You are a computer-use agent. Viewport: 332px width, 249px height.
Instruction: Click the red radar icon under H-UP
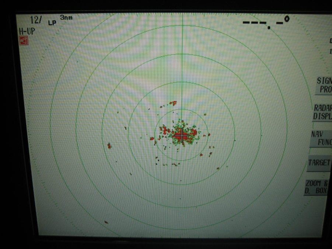[24, 41]
